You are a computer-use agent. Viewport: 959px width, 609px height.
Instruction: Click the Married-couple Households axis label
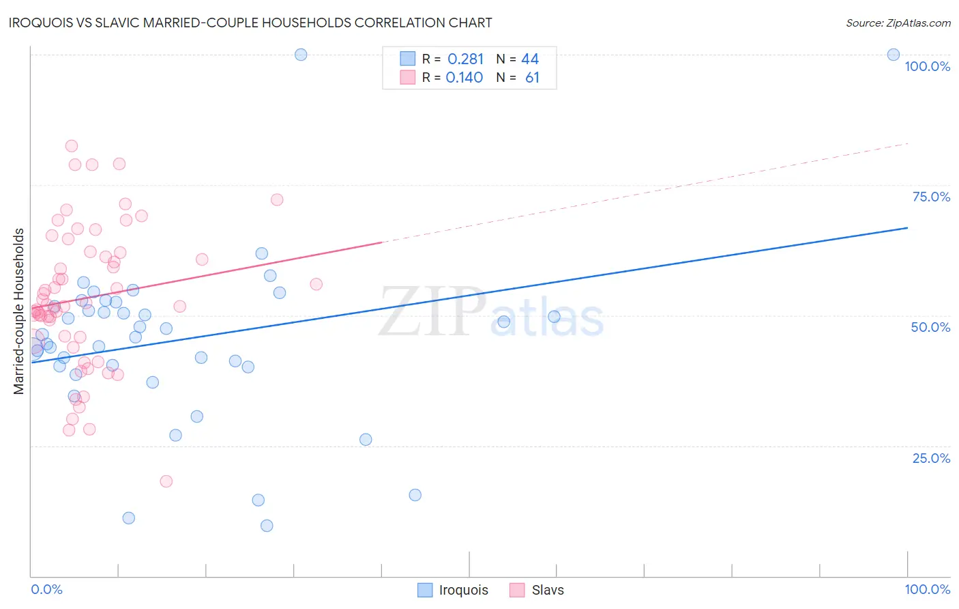19,311
